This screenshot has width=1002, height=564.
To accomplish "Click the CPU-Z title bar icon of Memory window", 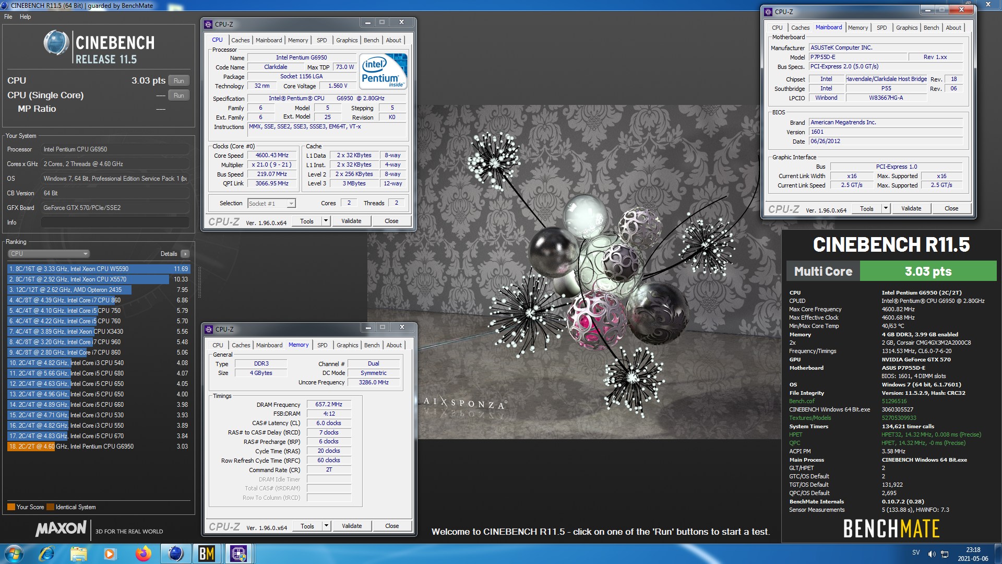I will (x=209, y=329).
